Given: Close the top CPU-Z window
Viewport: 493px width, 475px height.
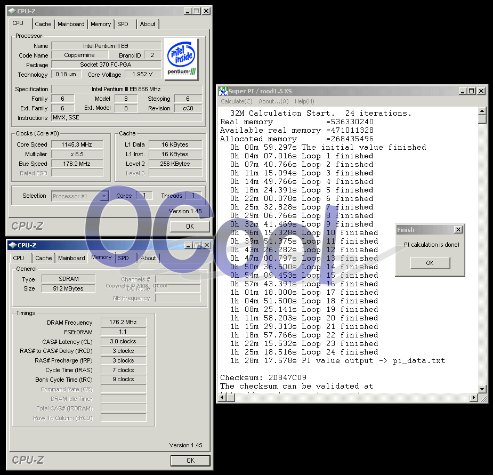Looking at the screenshot, I should [206, 11].
